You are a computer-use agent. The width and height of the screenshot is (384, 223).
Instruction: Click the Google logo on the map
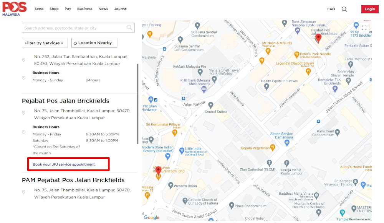pyautogui.click(x=151, y=217)
